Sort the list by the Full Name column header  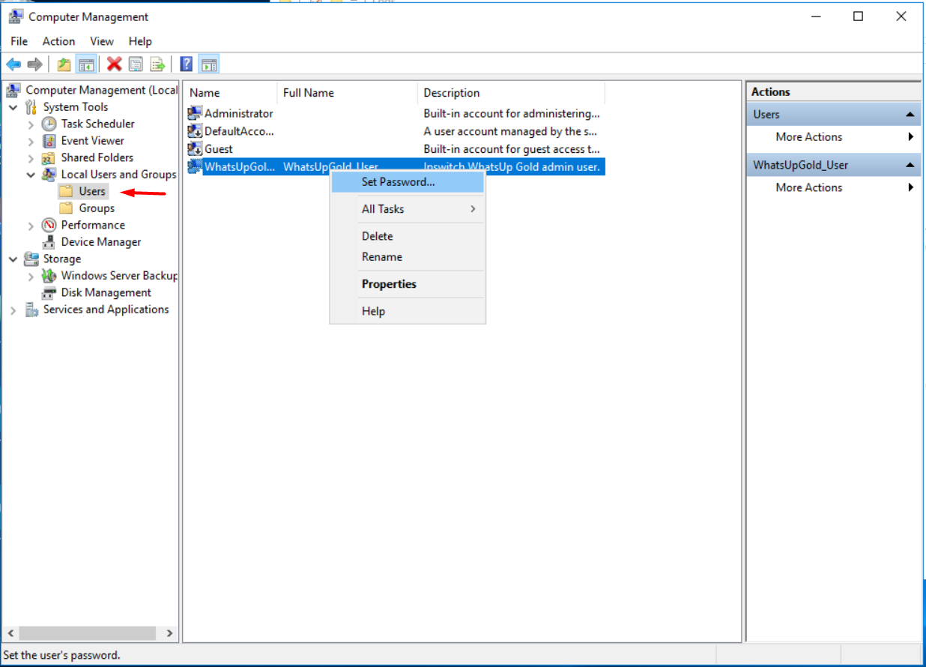click(347, 93)
